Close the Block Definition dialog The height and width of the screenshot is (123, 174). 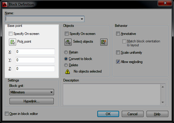165,3
